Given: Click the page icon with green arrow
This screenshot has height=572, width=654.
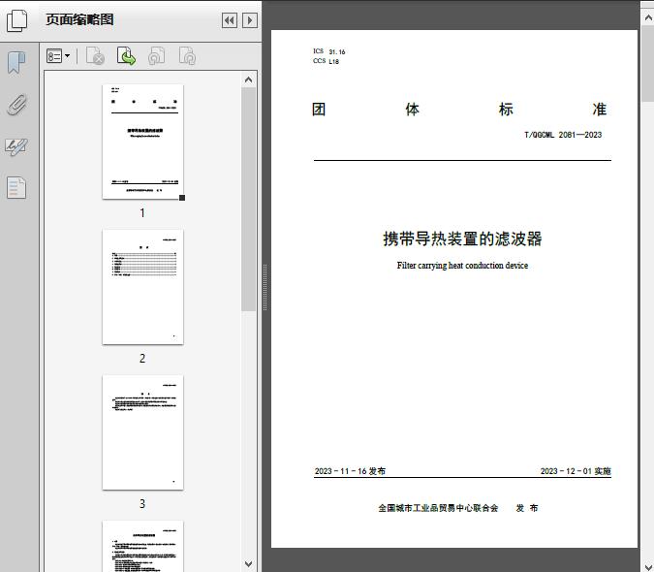Looking at the screenshot, I should [x=126, y=57].
